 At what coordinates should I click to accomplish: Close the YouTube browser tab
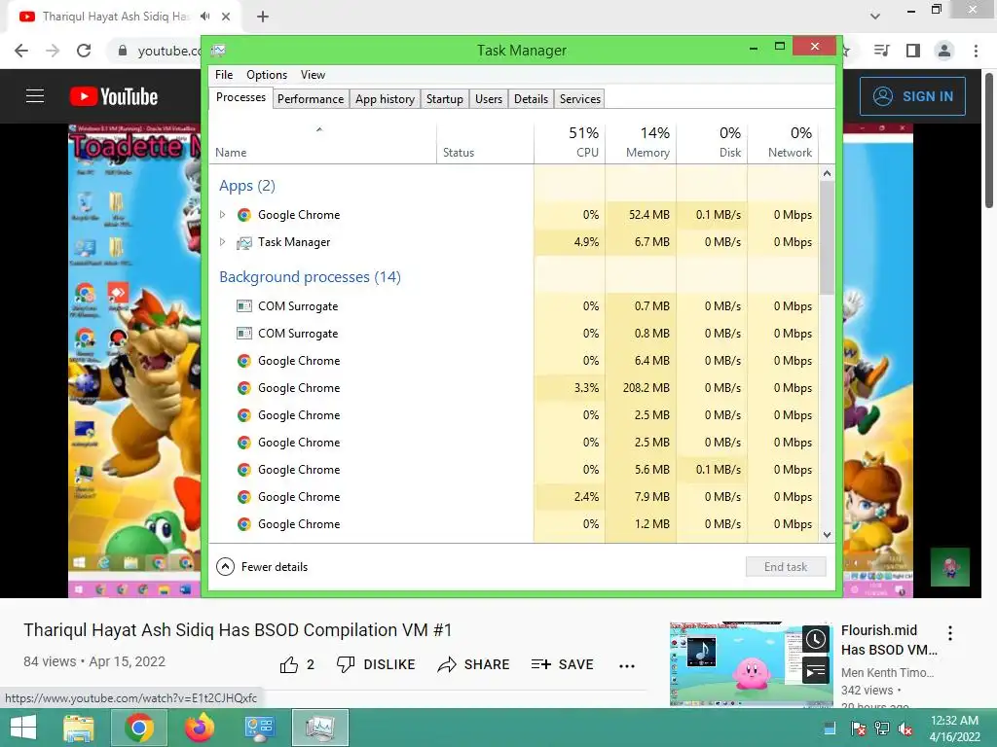click(x=226, y=17)
